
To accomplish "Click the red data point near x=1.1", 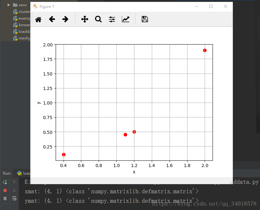I will click(125, 135).
